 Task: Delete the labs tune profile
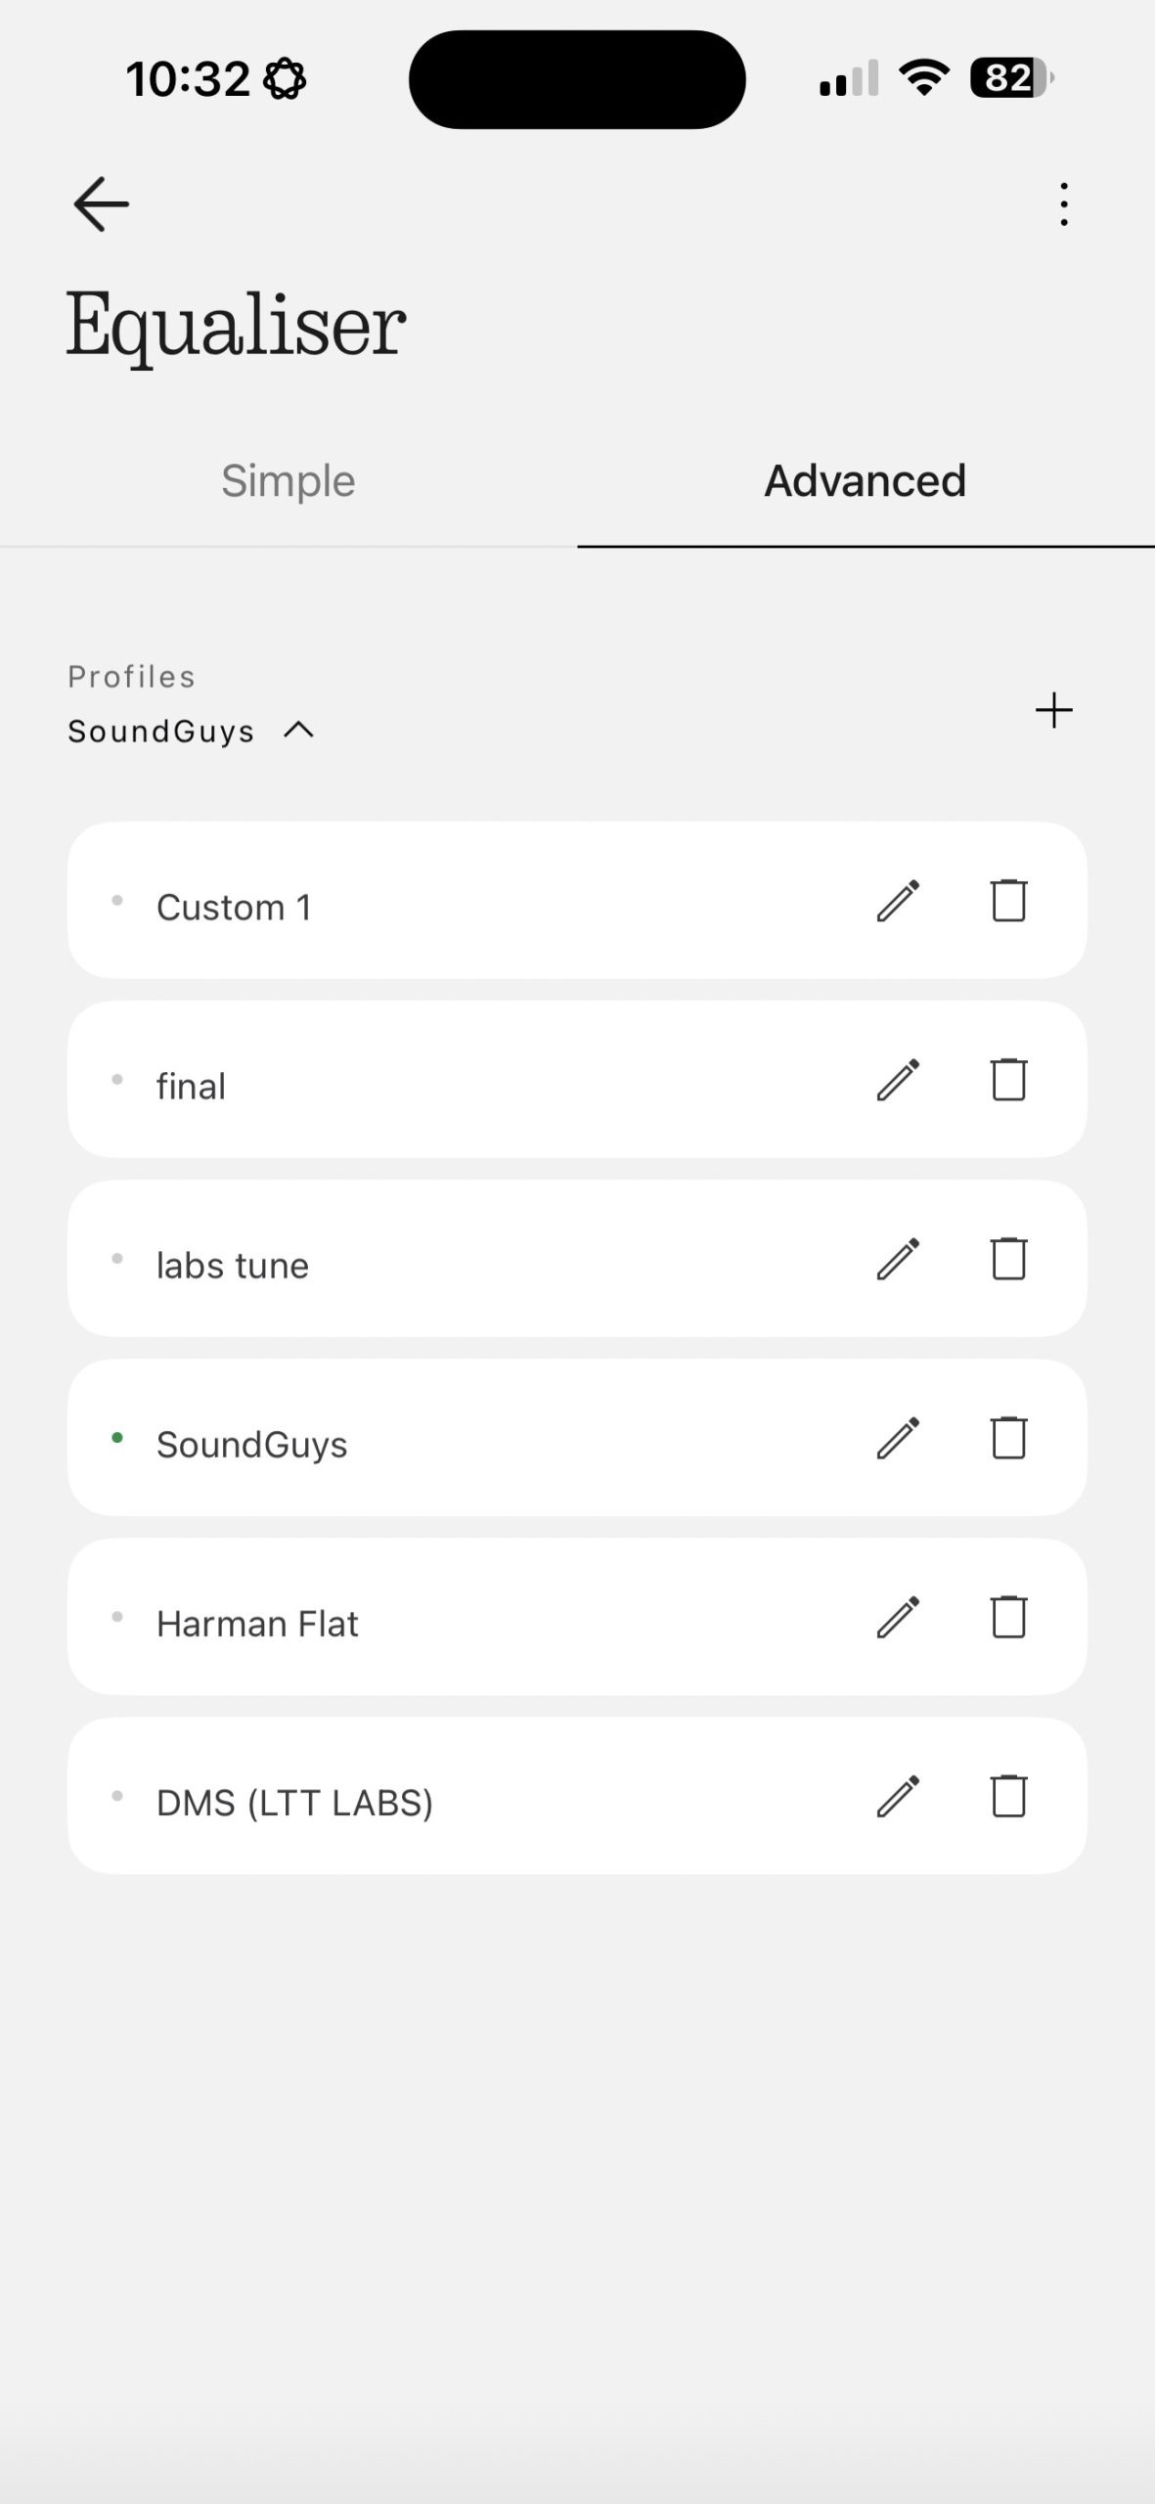coord(1008,1259)
